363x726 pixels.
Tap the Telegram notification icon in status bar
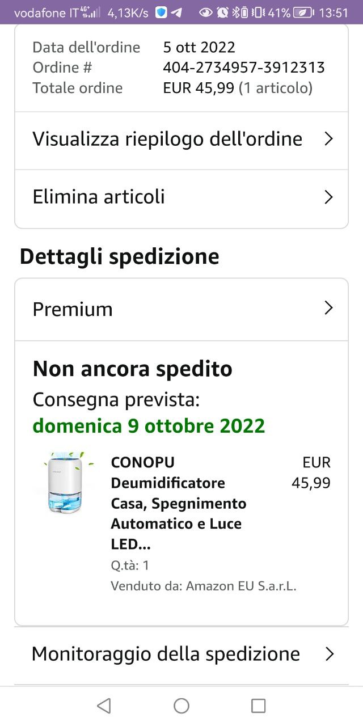(176, 12)
